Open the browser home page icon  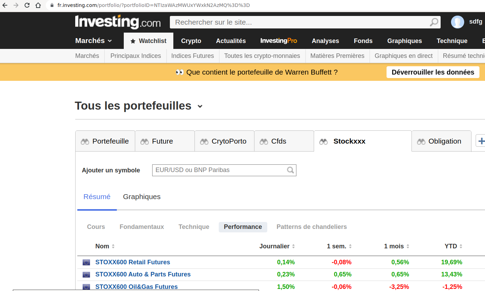click(x=38, y=5)
